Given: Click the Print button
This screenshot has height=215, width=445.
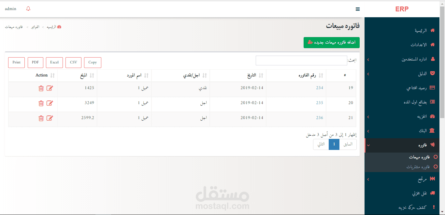Looking at the screenshot, I should tap(17, 62).
